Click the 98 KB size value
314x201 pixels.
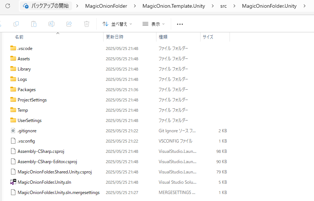(221, 151)
